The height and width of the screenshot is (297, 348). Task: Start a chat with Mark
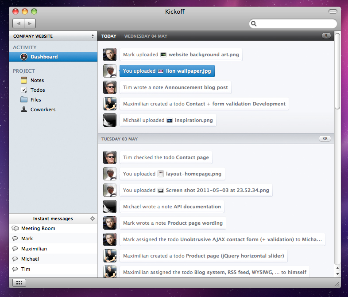pyautogui.click(x=53, y=238)
